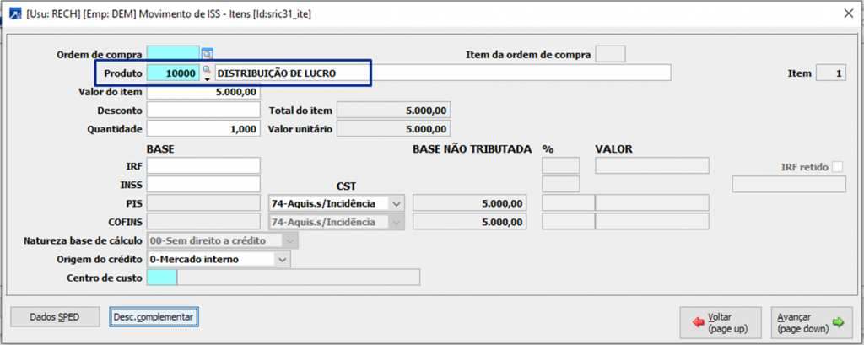
Task: Click the Dados SPED button
Action: [55, 317]
